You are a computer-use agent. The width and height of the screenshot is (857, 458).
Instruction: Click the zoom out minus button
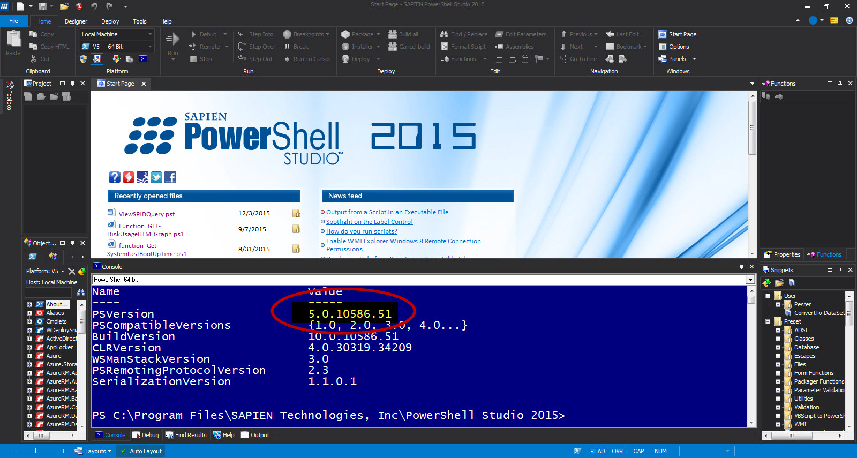pos(7,451)
